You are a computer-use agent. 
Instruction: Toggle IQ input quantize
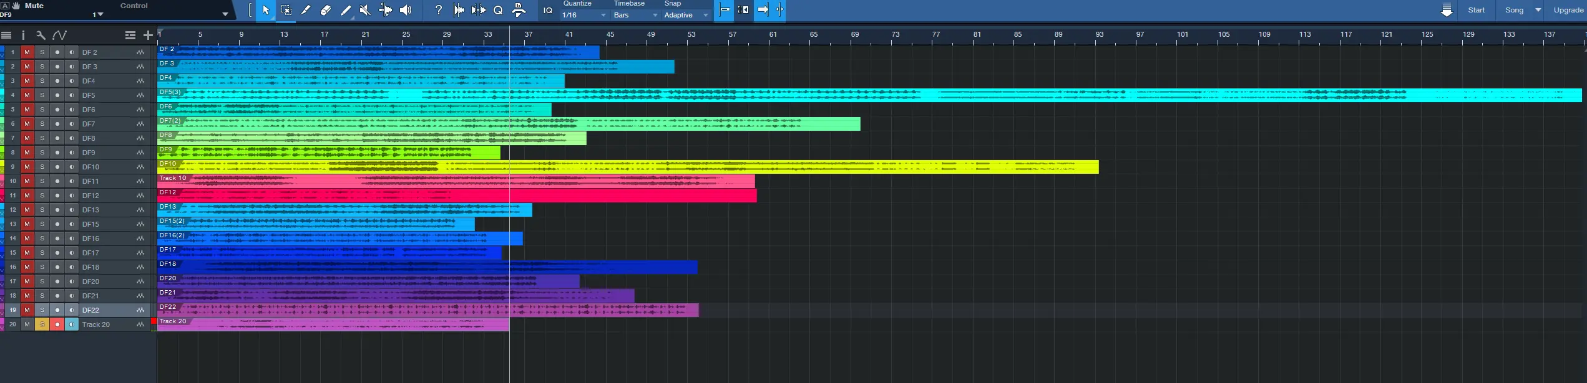548,11
